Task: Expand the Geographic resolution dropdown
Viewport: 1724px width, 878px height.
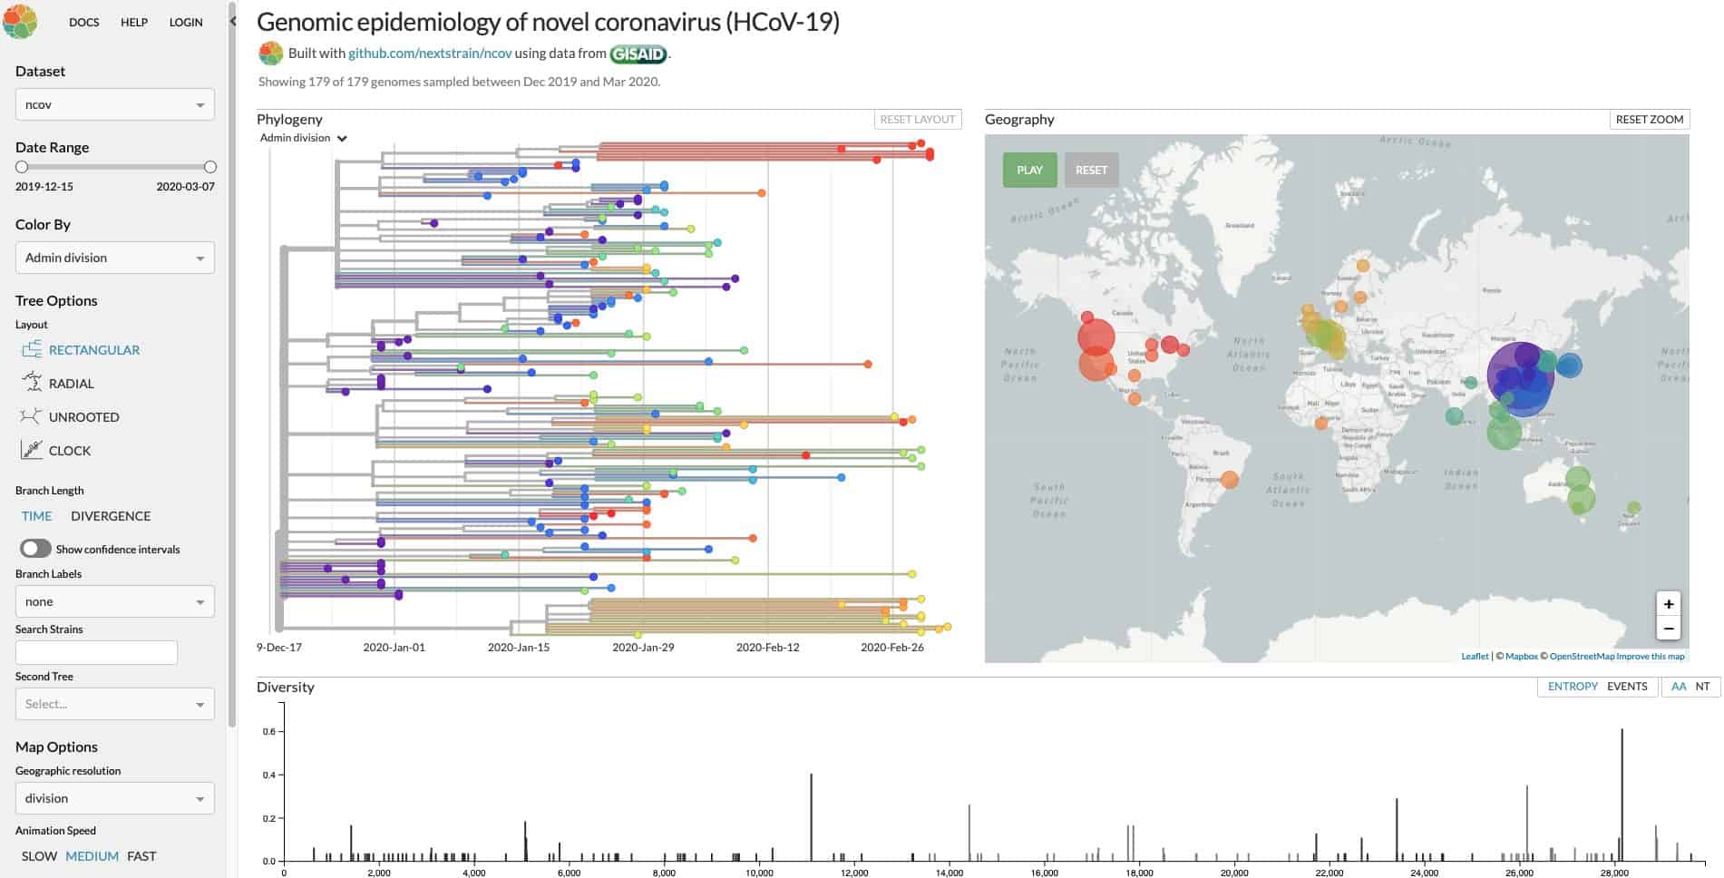Action: [115, 798]
